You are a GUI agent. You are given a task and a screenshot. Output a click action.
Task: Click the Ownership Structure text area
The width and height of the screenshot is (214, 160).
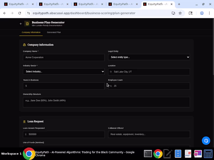(x=106, y=102)
